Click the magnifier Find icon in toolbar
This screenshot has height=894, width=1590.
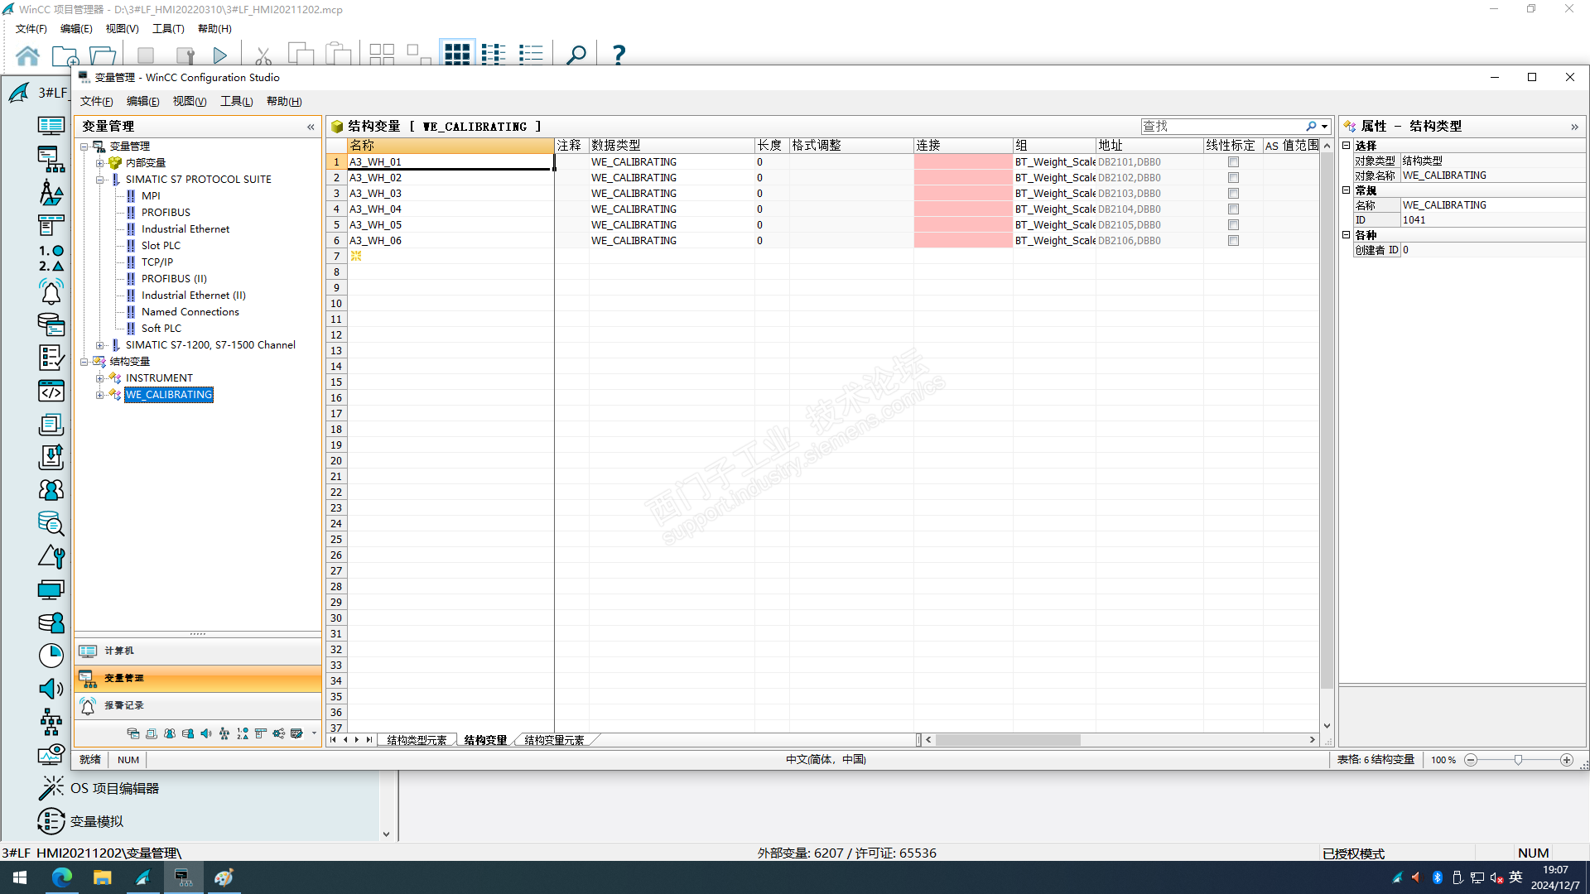point(576,55)
